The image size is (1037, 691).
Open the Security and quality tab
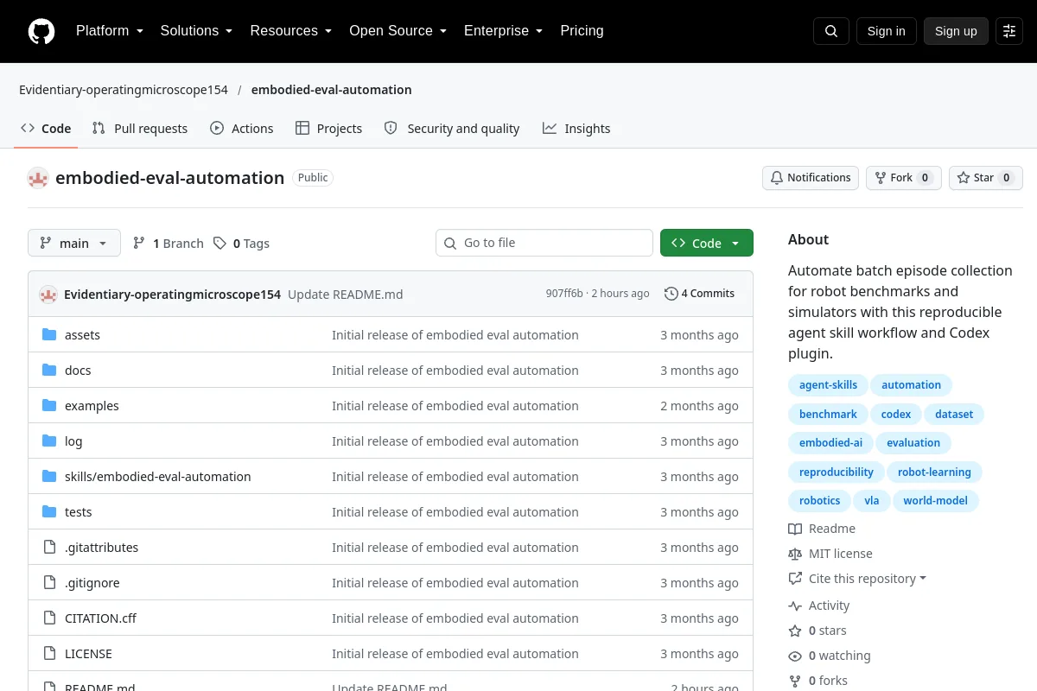click(452, 129)
